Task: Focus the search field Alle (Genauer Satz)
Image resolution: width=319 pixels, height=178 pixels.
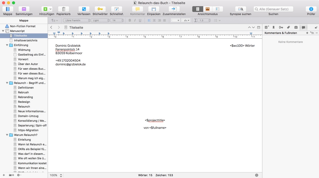Action: 273,9
